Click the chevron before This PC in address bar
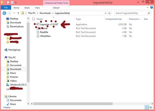 click(26, 13)
